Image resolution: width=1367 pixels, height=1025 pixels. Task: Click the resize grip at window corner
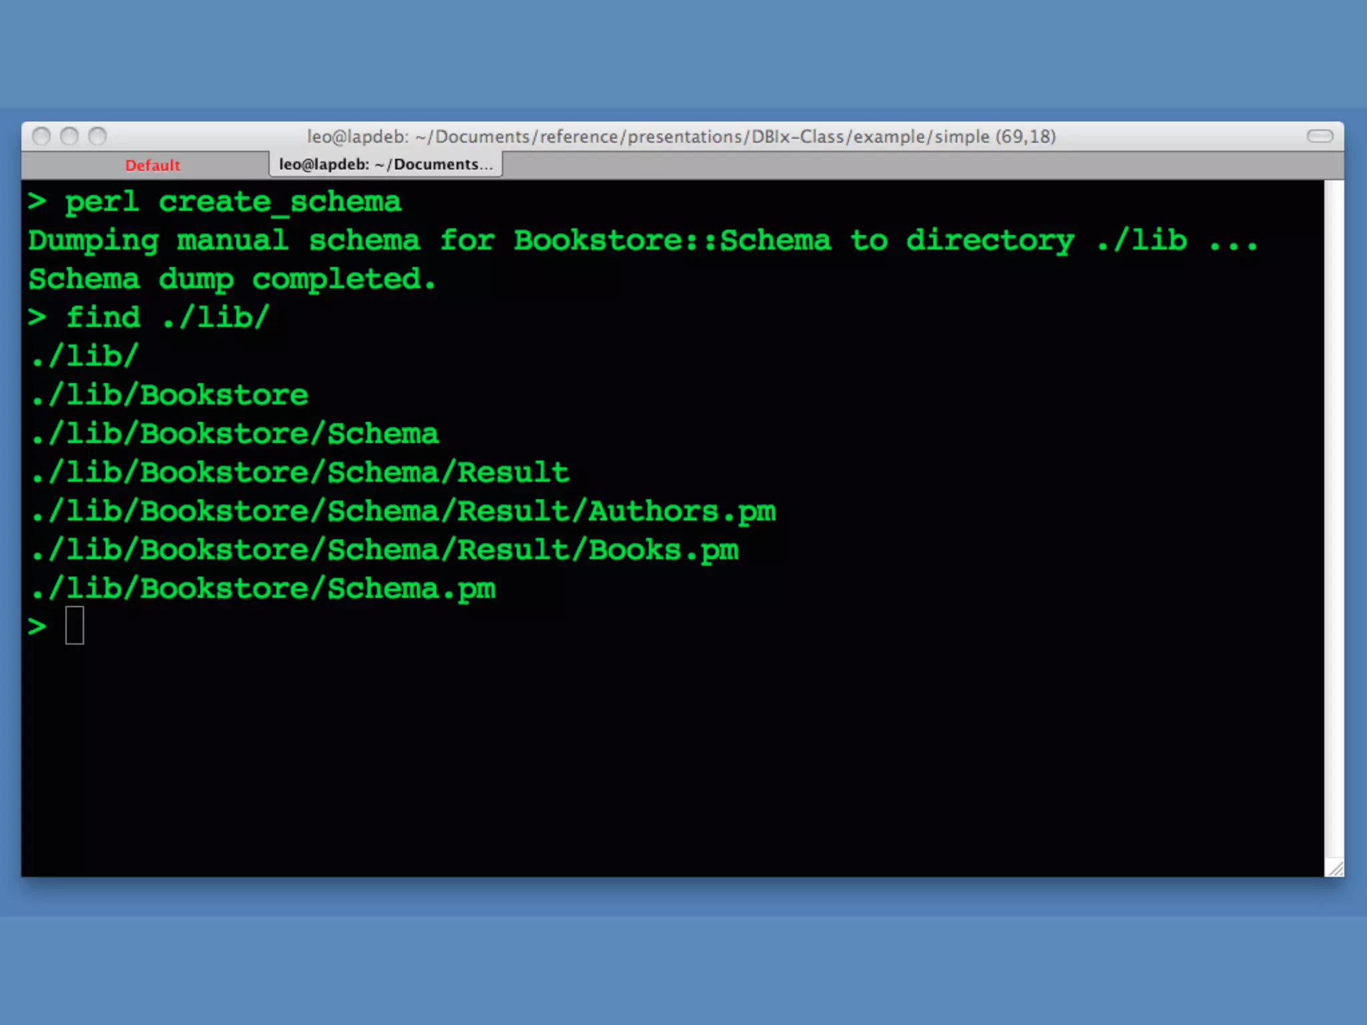click(x=1335, y=868)
